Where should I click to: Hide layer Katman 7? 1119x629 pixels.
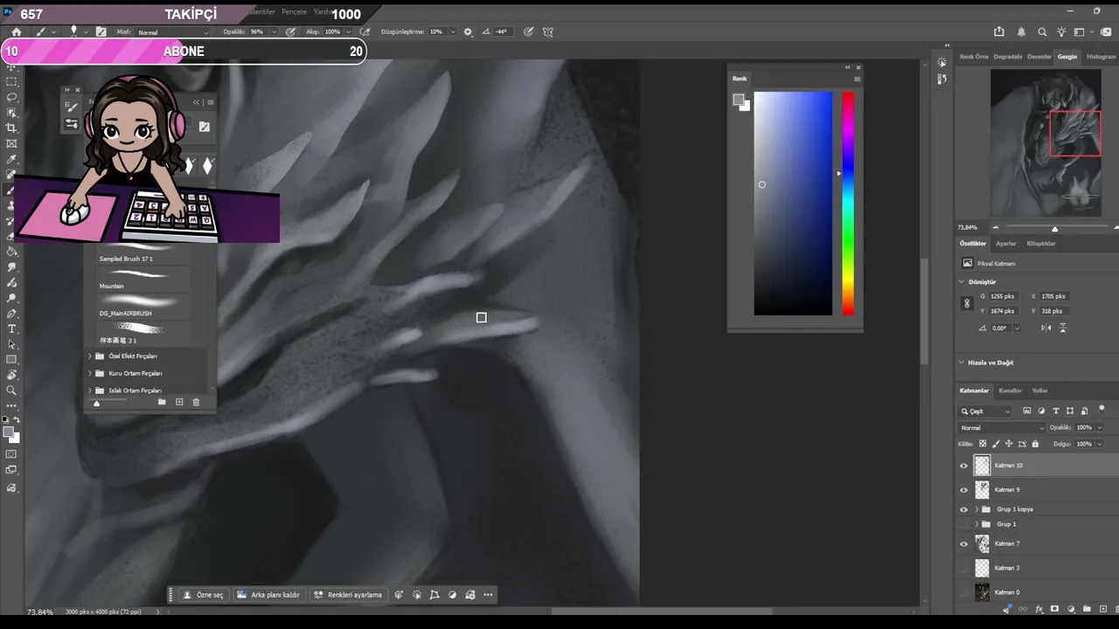click(x=964, y=543)
